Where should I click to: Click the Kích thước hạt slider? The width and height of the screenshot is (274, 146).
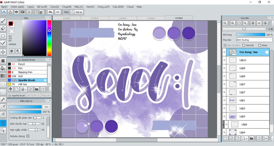coord(34,124)
